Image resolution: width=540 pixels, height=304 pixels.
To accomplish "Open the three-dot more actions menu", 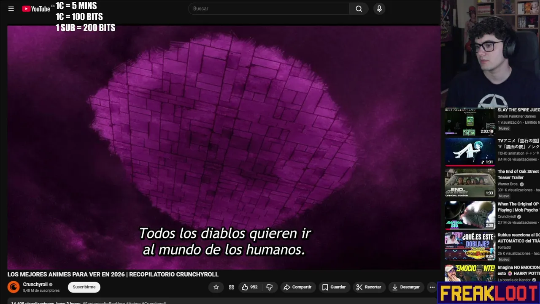I will click(x=432, y=287).
